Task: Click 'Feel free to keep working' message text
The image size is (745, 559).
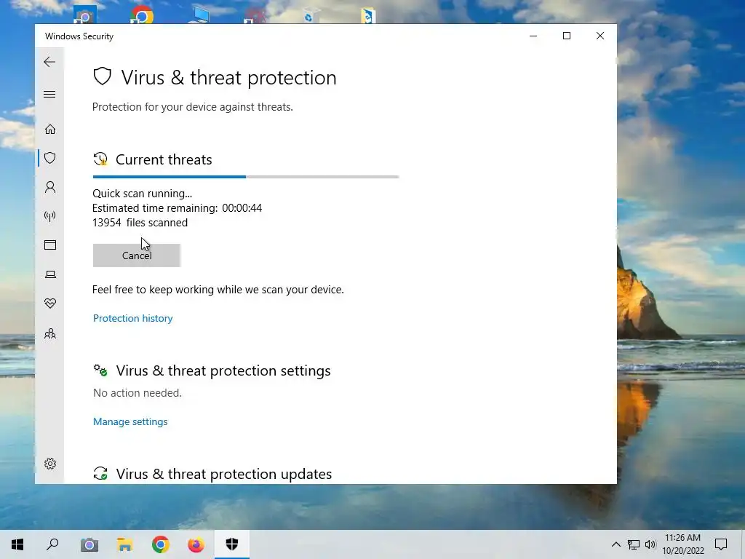Action: tap(218, 290)
